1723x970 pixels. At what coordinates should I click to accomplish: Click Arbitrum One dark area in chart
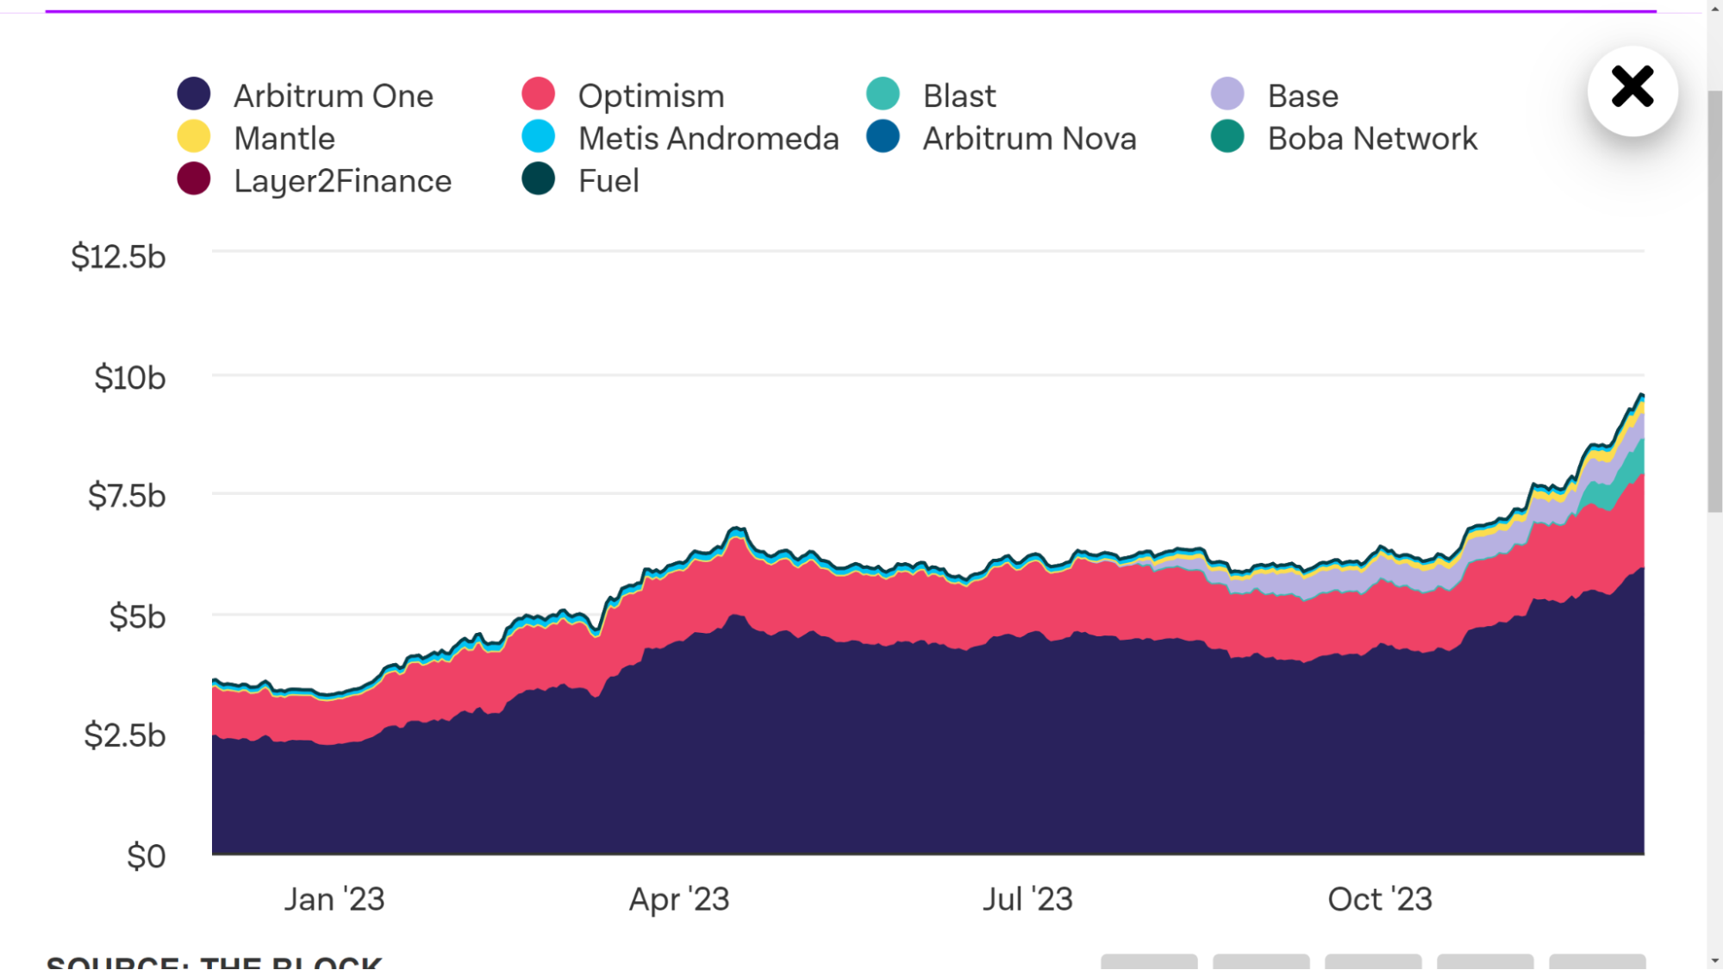862,759
